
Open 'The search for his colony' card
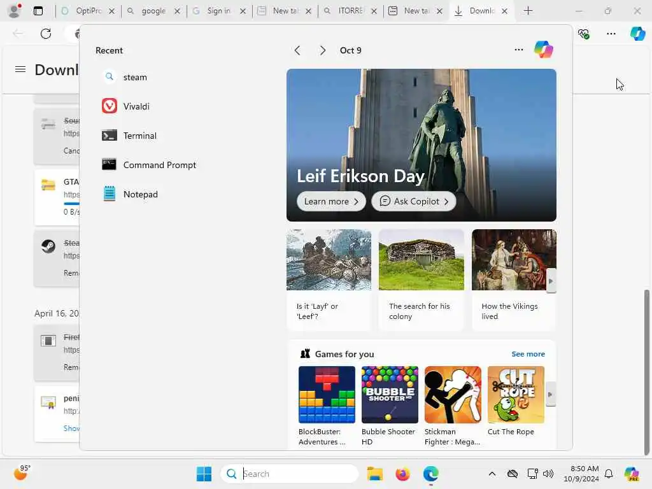(422, 280)
